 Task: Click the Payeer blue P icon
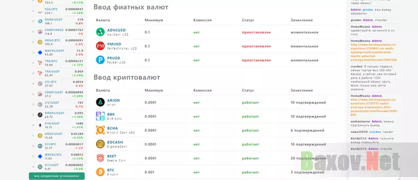pos(100,60)
